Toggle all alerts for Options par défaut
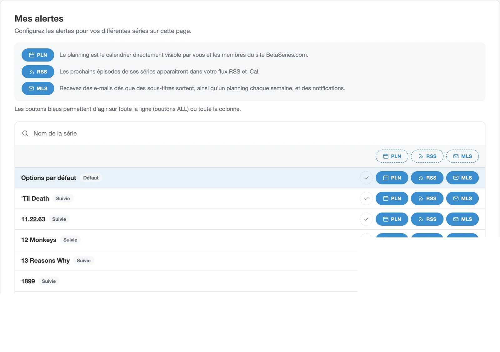Viewport: 500px width, 352px height. [366, 178]
